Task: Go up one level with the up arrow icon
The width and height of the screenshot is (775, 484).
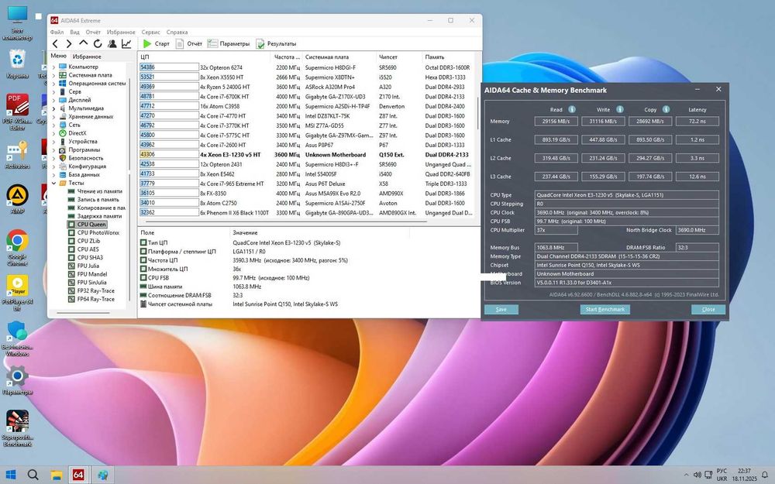Action: tap(84, 43)
